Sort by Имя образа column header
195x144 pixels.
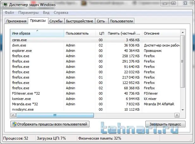point(37,33)
